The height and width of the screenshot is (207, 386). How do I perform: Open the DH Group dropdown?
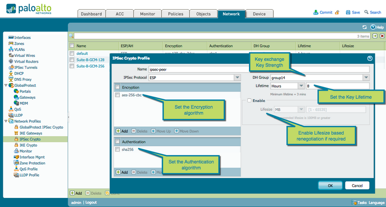366,78
